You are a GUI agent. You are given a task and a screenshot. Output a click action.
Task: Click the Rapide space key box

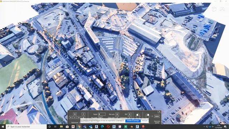pyautogui.click(x=102, y=114)
